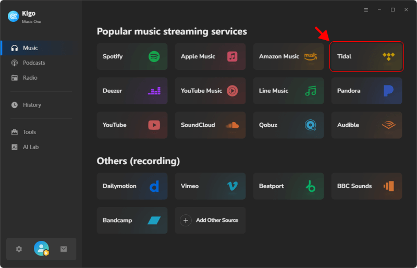Open the hamburger menu in title bar

tap(366, 10)
